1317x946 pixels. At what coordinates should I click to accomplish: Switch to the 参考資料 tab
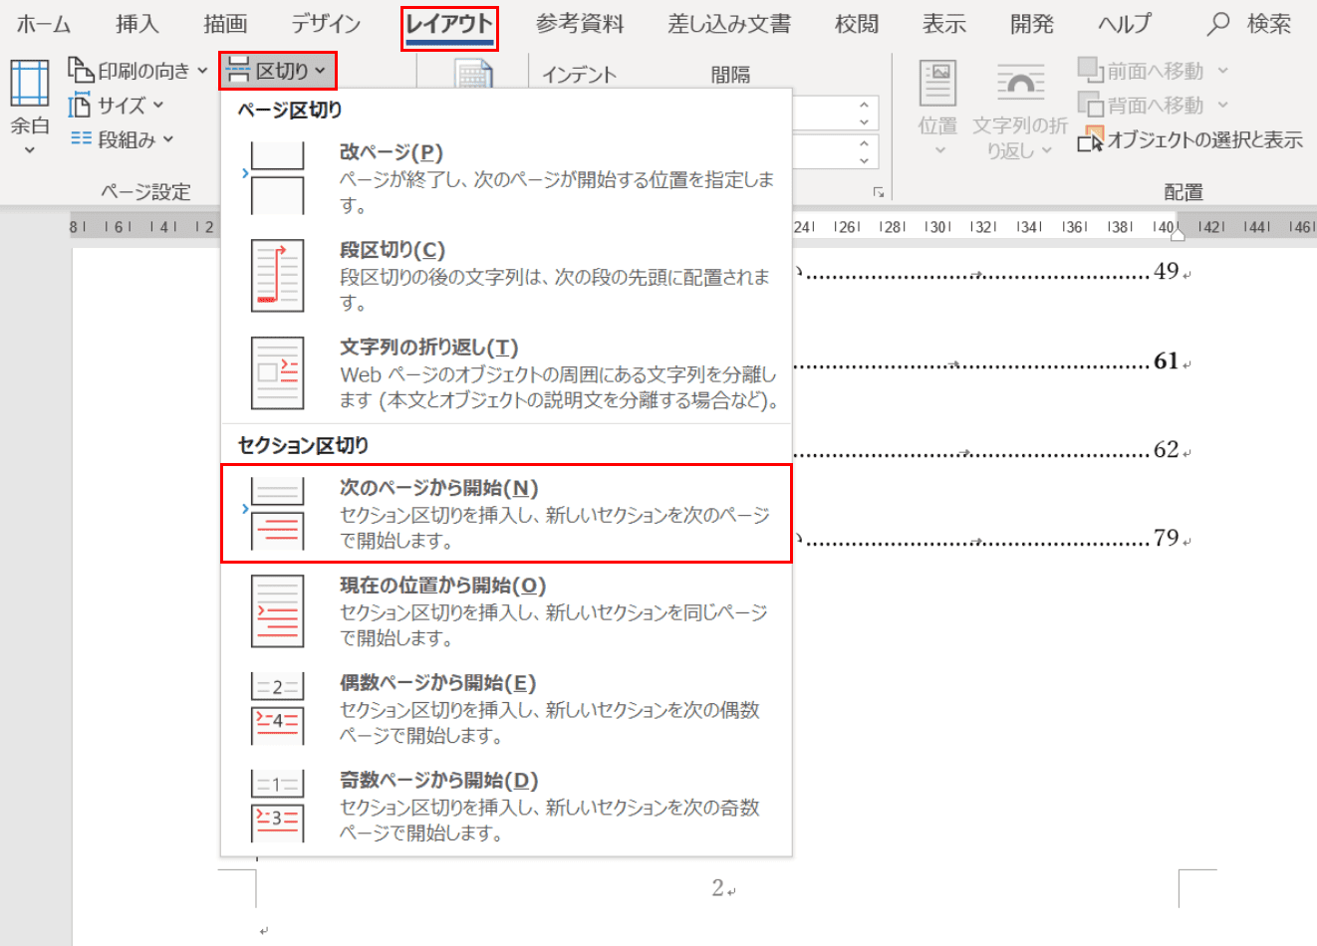(x=580, y=24)
